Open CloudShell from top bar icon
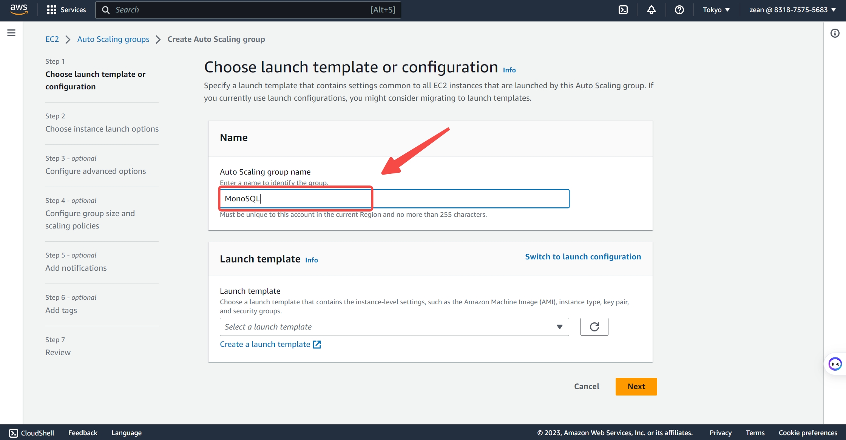The height and width of the screenshot is (440, 846). point(623,10)
